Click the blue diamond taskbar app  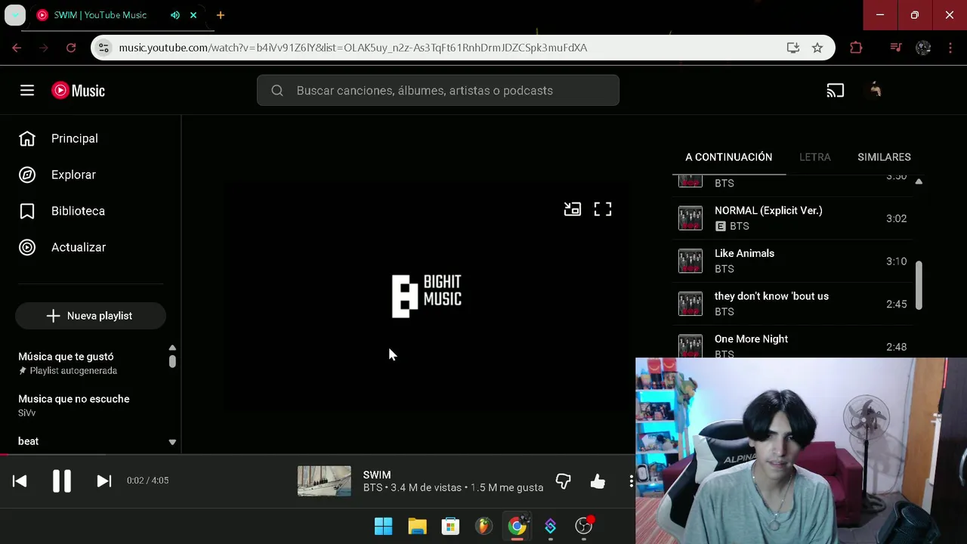click(550, 526)
